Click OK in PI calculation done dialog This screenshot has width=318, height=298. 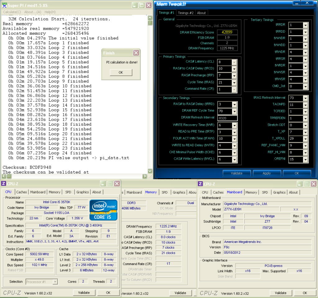[x=121, y=72]
